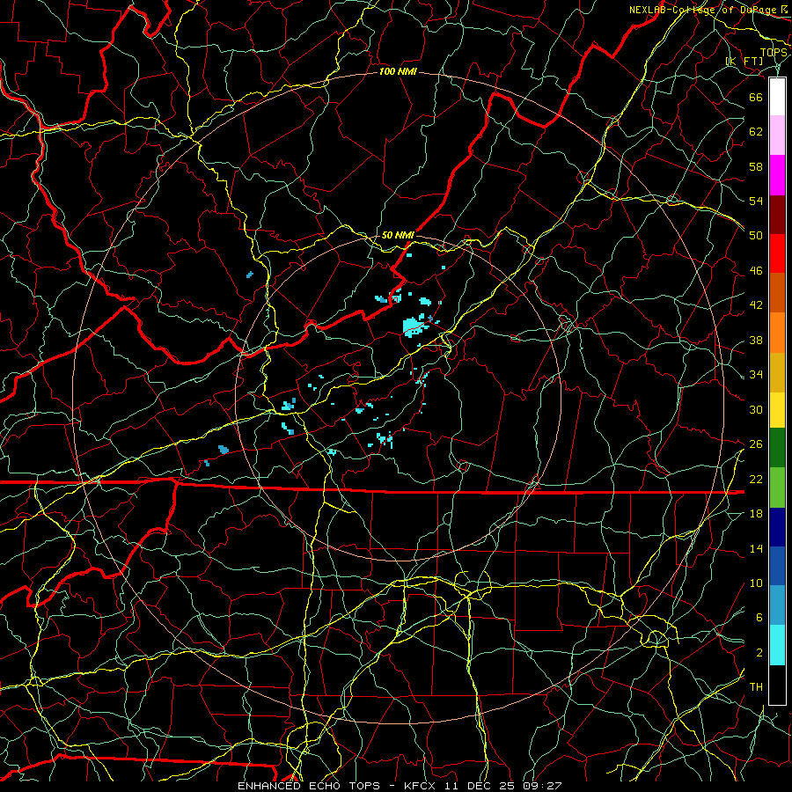Click the 62 scale value label
Screen dimensions: 792x792
click(756, 132)
